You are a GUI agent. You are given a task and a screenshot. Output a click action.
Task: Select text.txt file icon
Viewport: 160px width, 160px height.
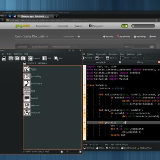tap(27, 98)
